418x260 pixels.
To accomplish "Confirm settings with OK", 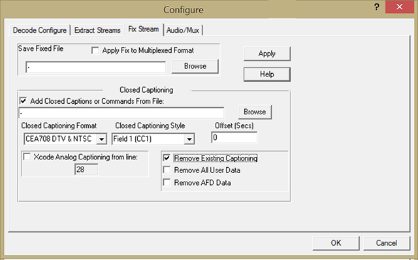I will click(x=336, y=243).
